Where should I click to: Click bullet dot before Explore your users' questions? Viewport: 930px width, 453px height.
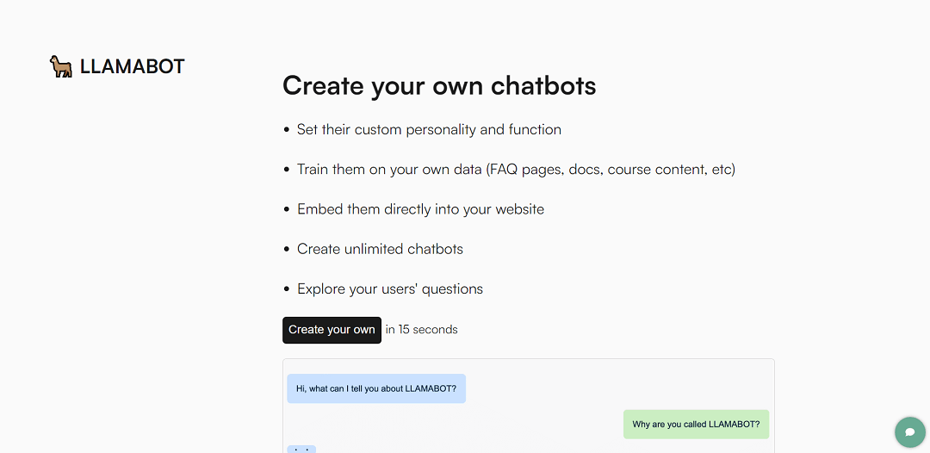[x=287, y=289]
